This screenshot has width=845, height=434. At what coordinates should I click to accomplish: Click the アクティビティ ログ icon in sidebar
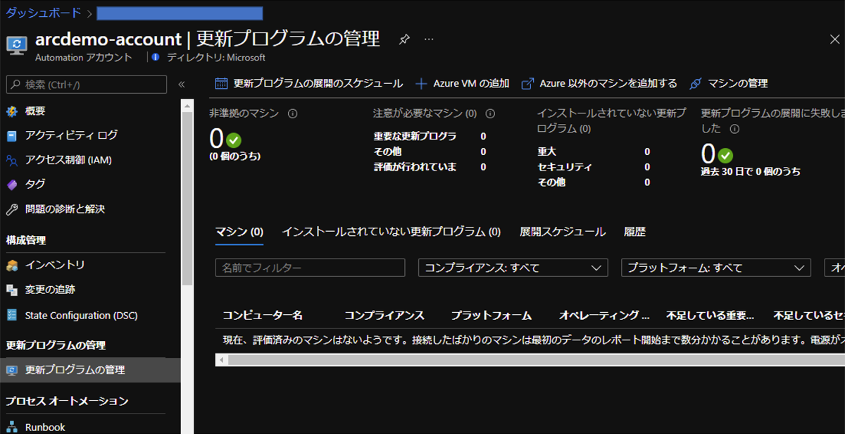[12, 135]
